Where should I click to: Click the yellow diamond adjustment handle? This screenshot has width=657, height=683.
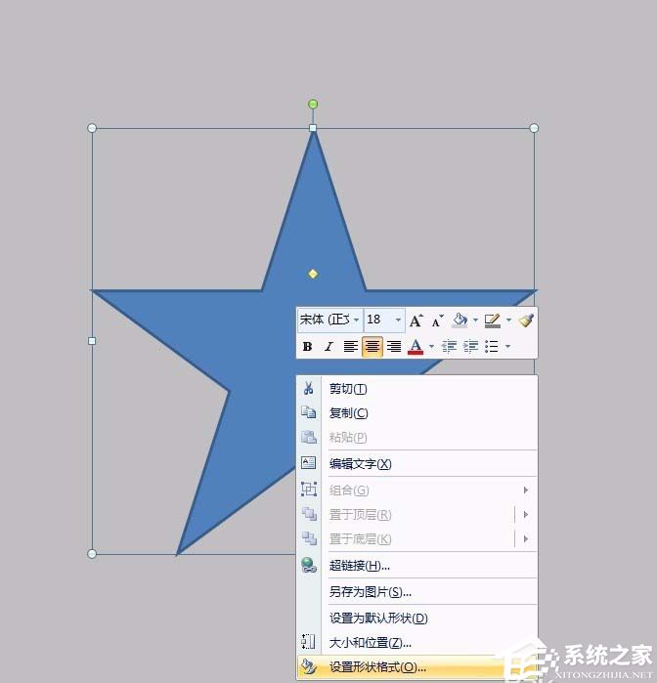313,274
